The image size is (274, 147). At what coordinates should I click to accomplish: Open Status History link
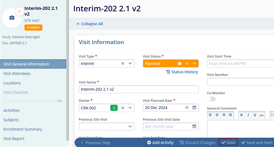[182, 72]
